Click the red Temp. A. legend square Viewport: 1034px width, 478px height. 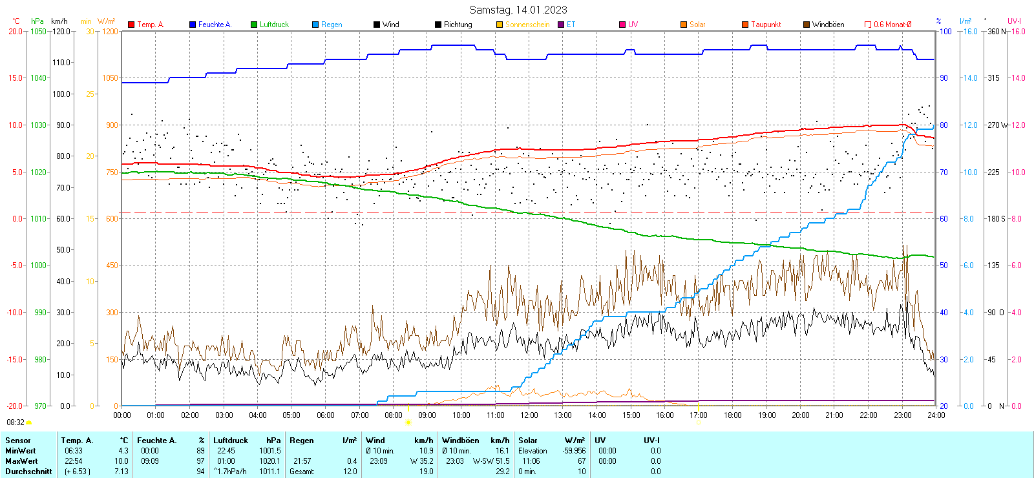[x=131, y=25]
